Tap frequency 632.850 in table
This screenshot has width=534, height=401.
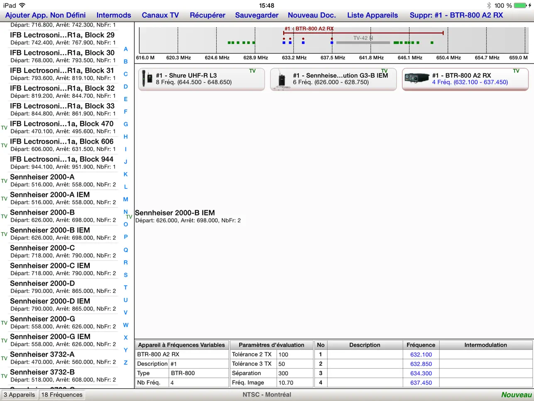click(421, 364)
